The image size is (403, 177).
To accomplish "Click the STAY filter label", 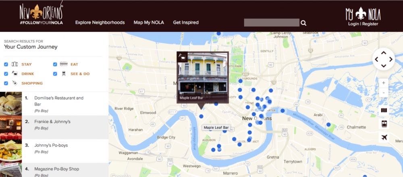I will coord(27,64).
